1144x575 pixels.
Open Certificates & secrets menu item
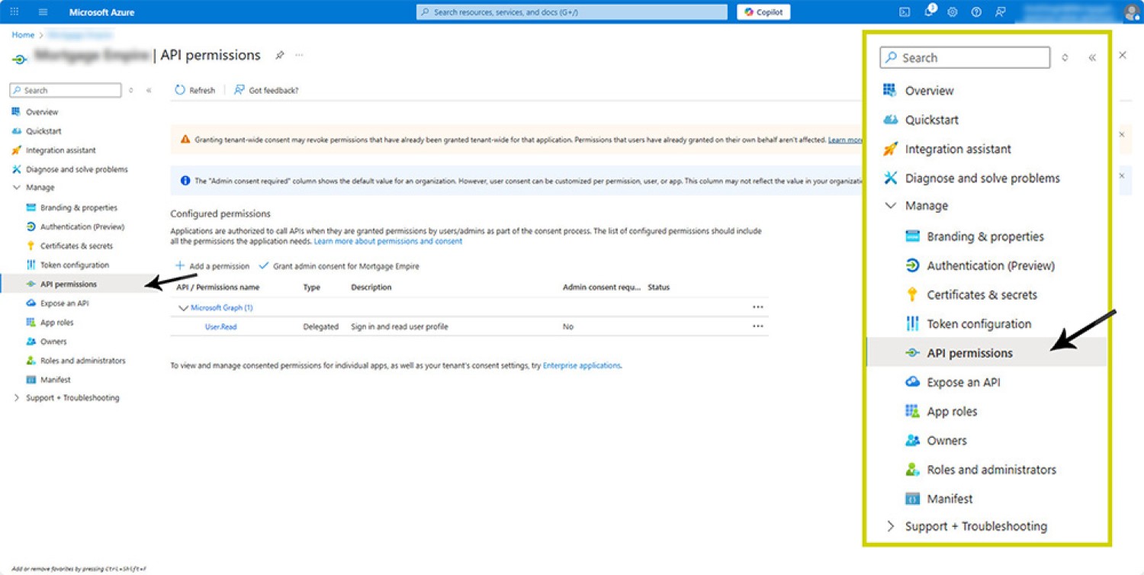coord(76,246)
